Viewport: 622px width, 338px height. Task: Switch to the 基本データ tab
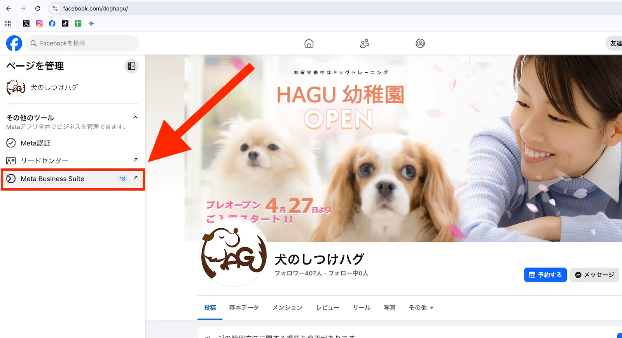click(x=244, y=308)
